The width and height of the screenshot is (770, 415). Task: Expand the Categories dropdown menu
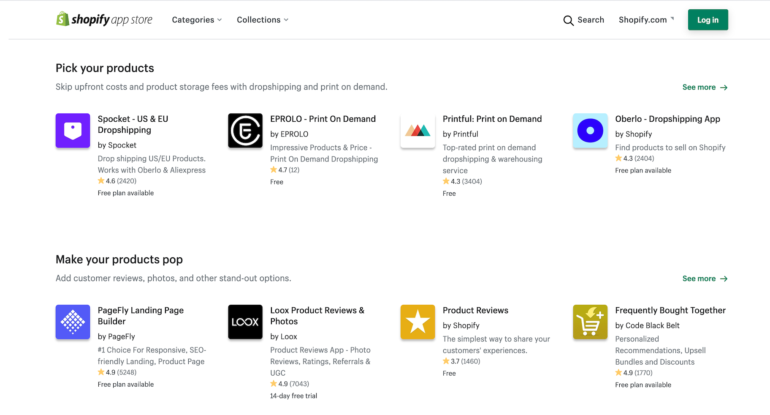pos(197,20)
